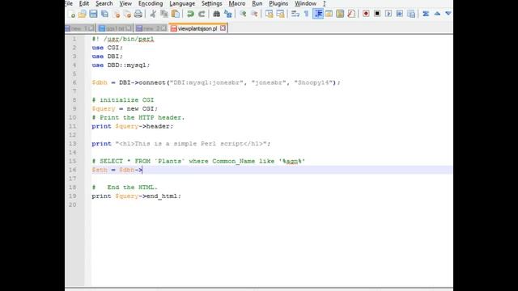The image size is (518, 291).
Task: Open the Plugins menu
Action: coord(278,3)
